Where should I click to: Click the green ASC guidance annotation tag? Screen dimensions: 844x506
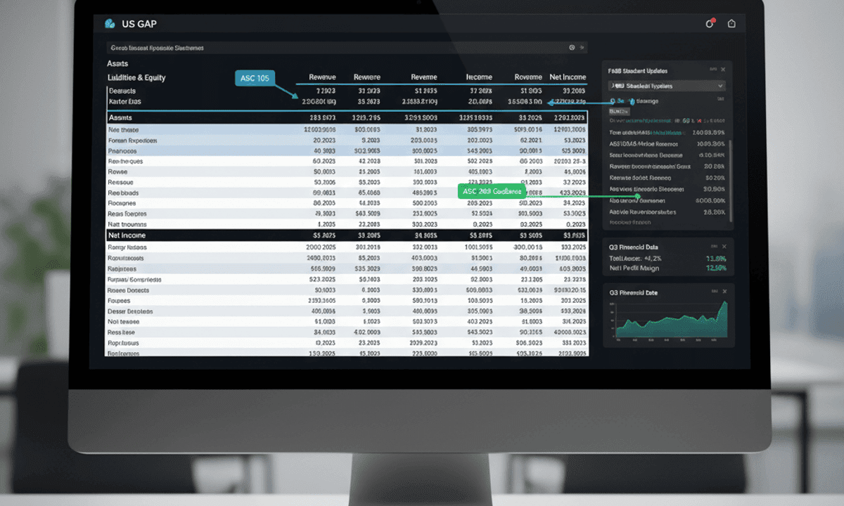click(x=490, y=191)
